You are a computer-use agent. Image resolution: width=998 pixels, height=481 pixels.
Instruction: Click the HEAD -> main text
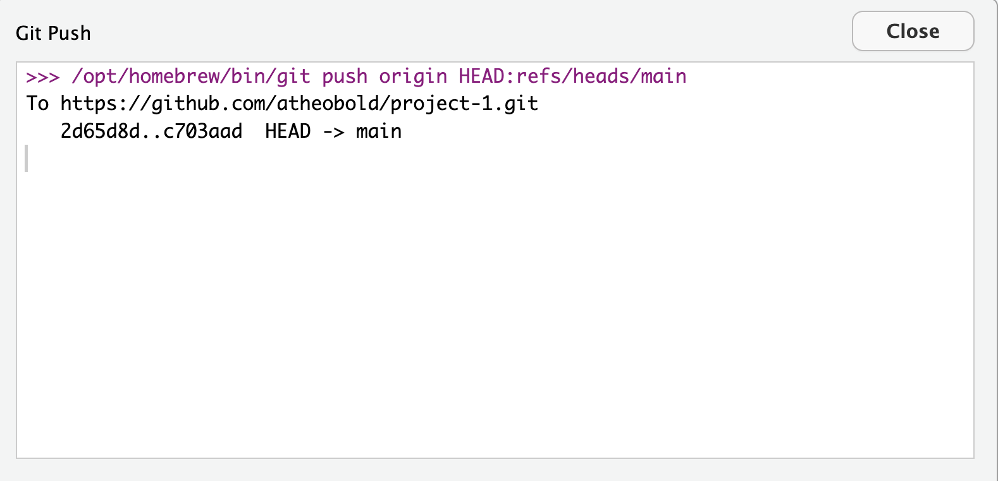click(332, 131)
